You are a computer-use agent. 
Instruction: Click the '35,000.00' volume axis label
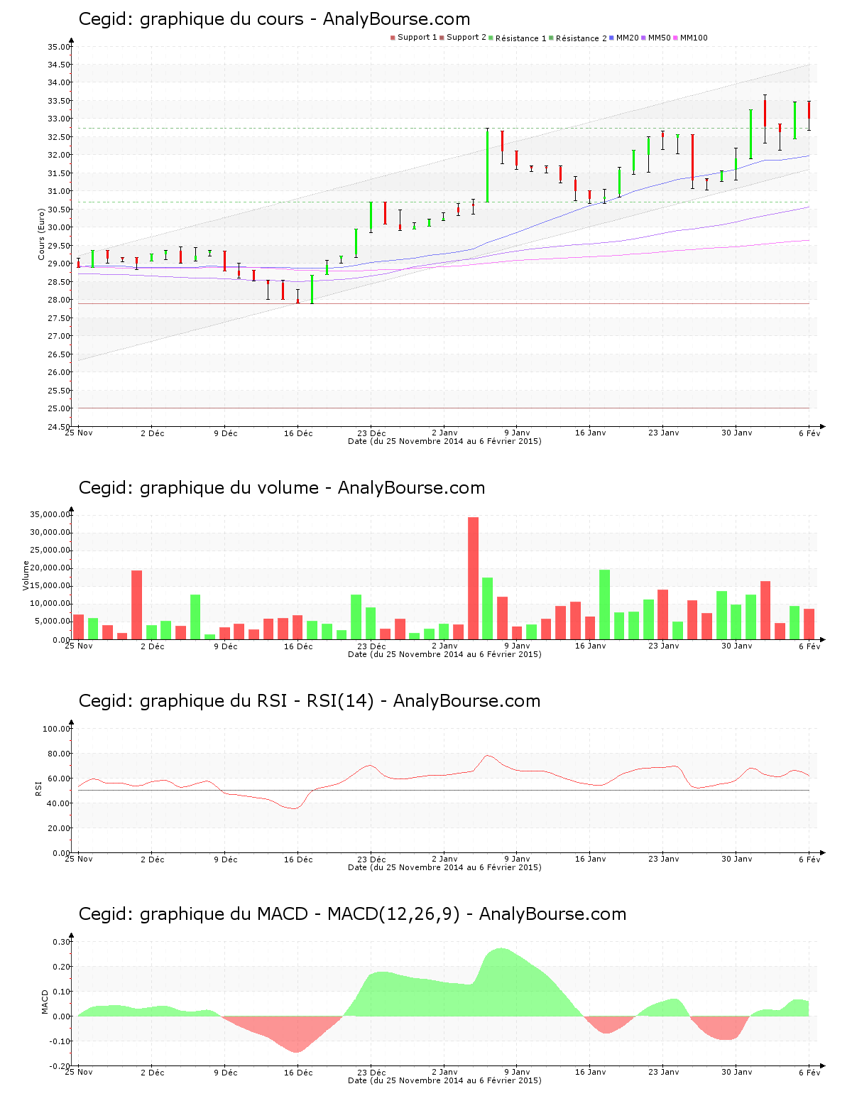50,515
